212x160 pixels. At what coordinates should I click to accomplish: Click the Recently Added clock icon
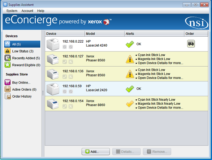7,58
